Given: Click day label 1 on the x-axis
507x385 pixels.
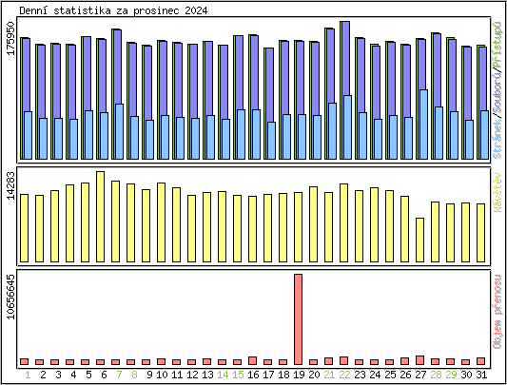Looking at the screenshot, I should click(29, 375).
